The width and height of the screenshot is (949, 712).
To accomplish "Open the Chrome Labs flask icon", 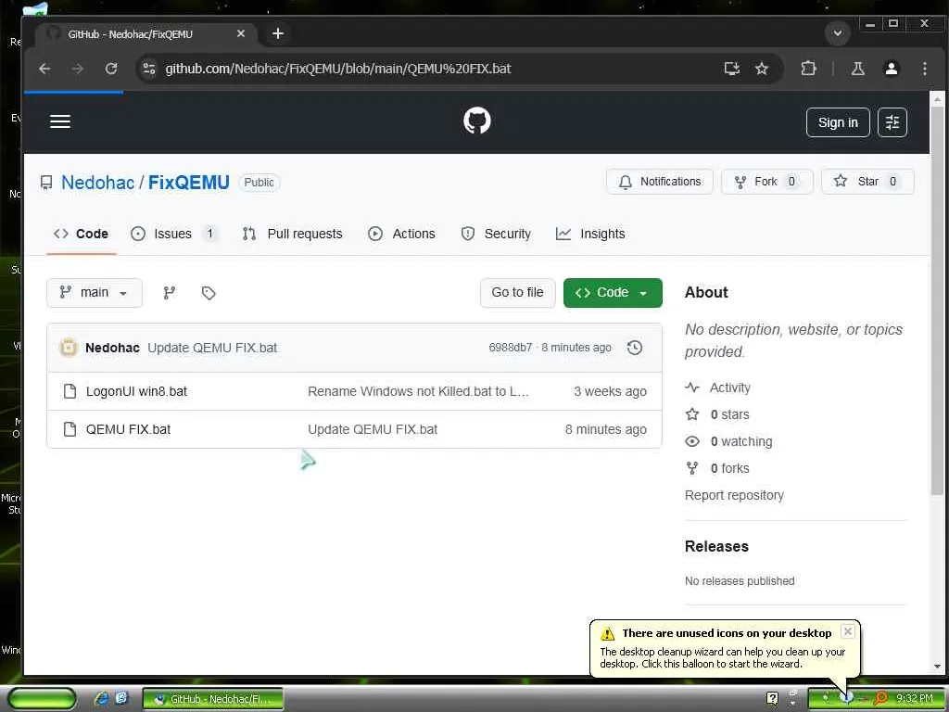I will [x=857, y=69].
